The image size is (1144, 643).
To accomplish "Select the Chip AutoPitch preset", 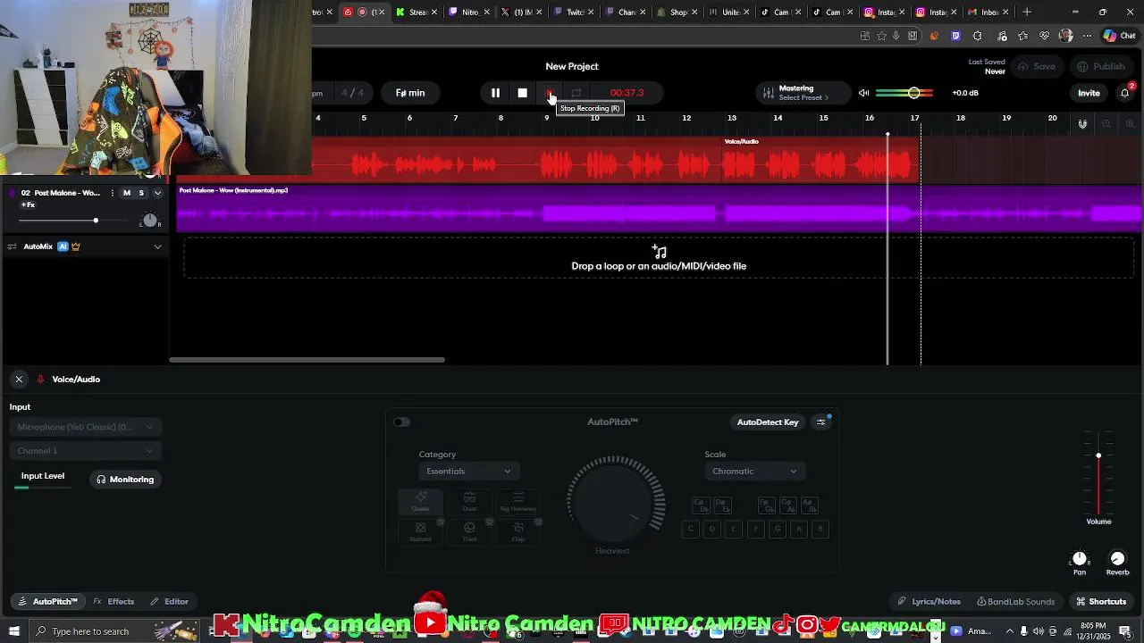I will tap(518, 532).
